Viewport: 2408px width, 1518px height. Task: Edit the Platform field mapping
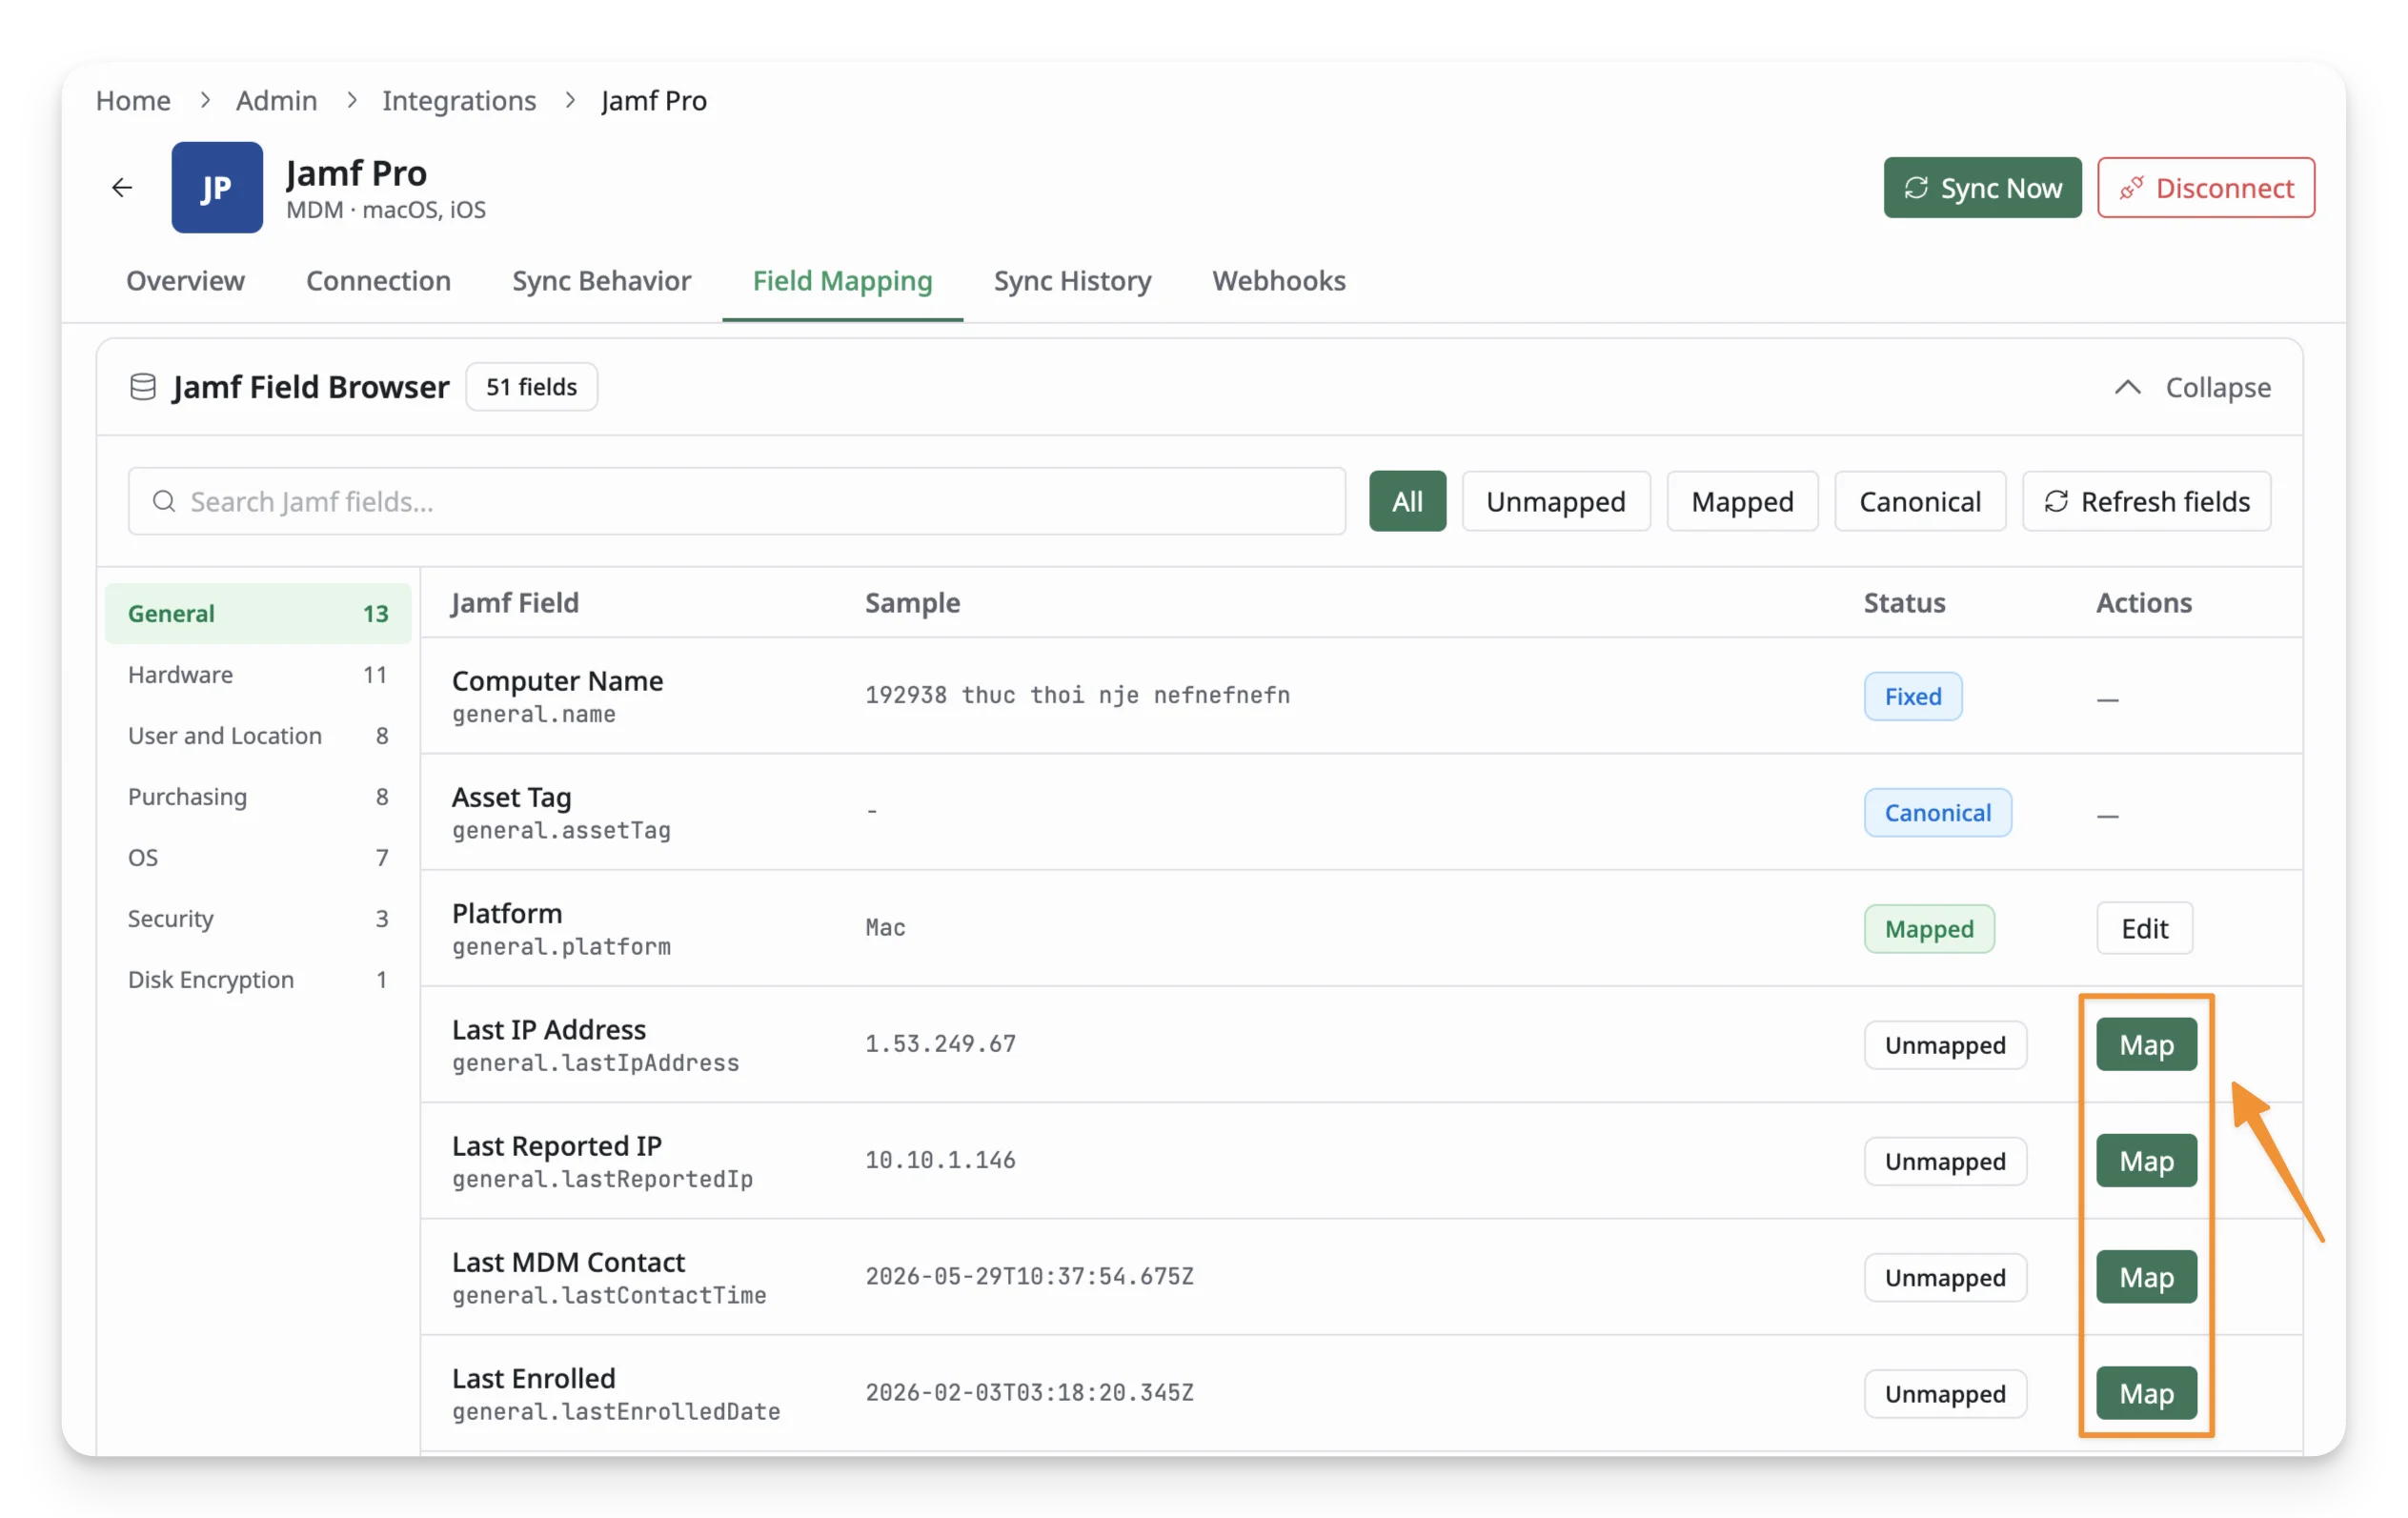(x=2144, y=928)
